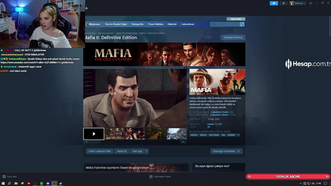Viewport: 331px width, 186px height.
Task: Expand the Eldorina account dropdown
Action: [297, 3]
